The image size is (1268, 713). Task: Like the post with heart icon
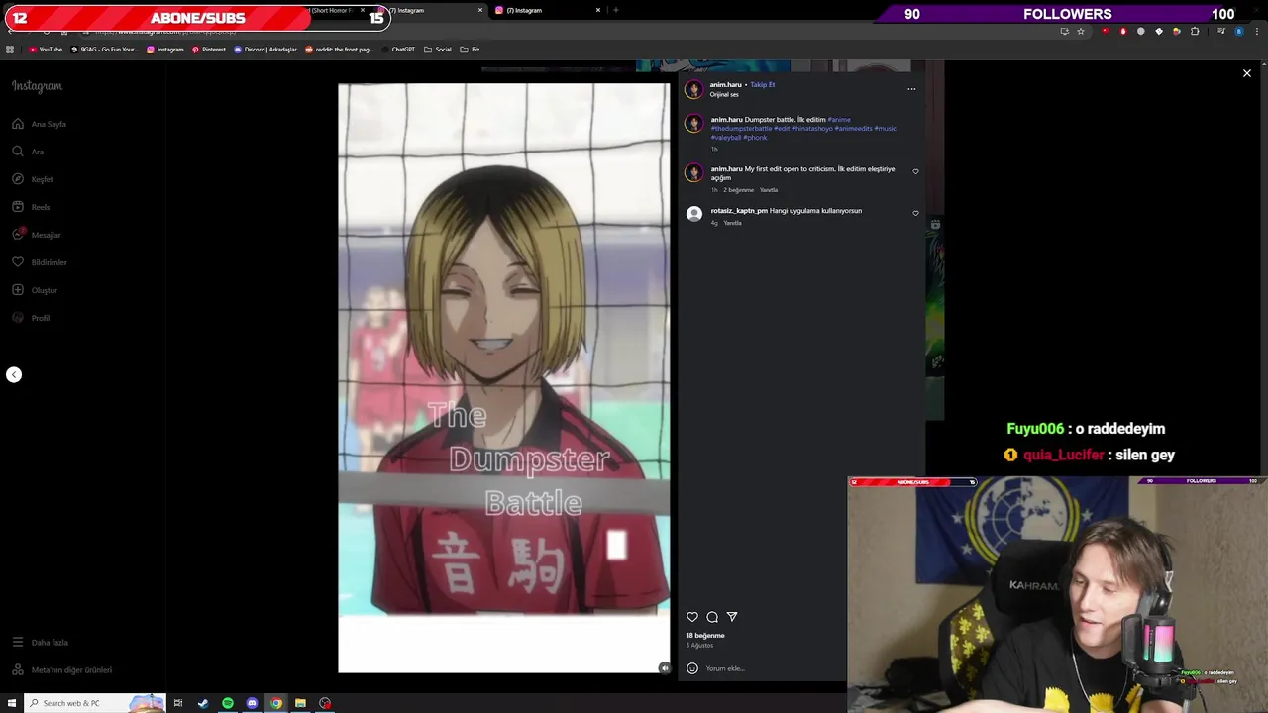692,617
